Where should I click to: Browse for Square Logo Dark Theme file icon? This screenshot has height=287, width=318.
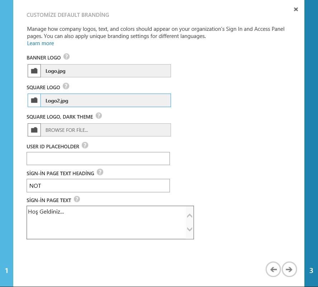click(34, 130)
